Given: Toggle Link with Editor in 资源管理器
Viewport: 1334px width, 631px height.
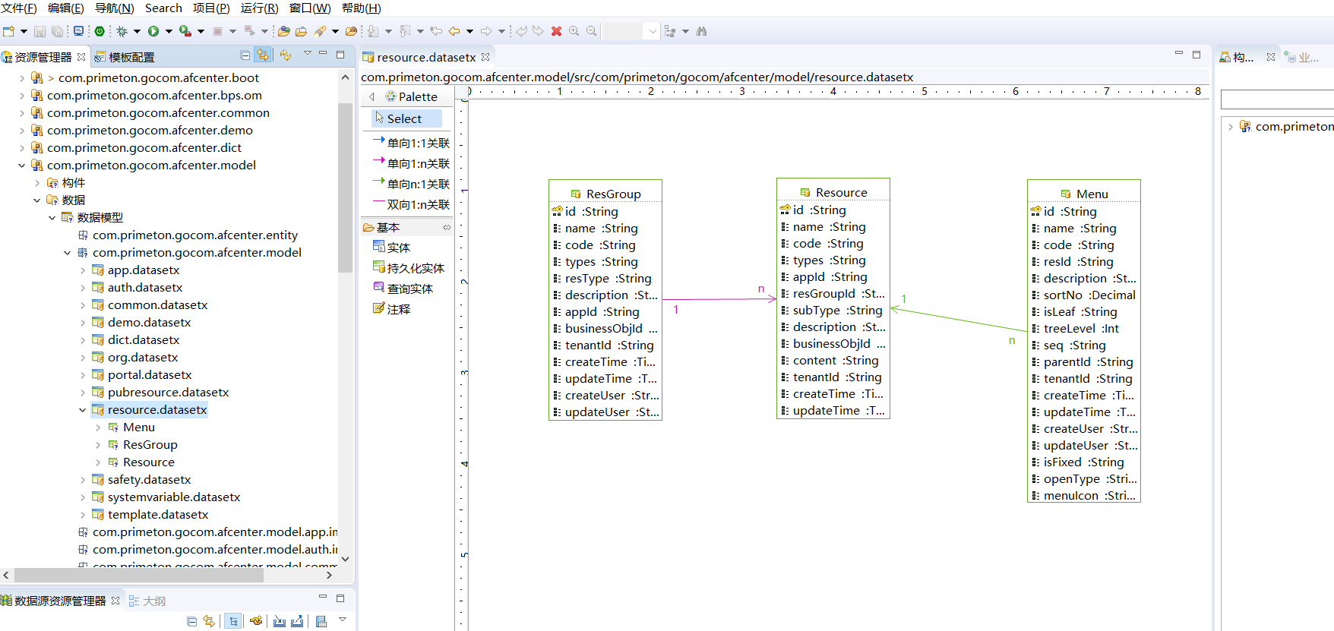Looking at the screenshot, I should pyautogui.click(x=262, y=55).
